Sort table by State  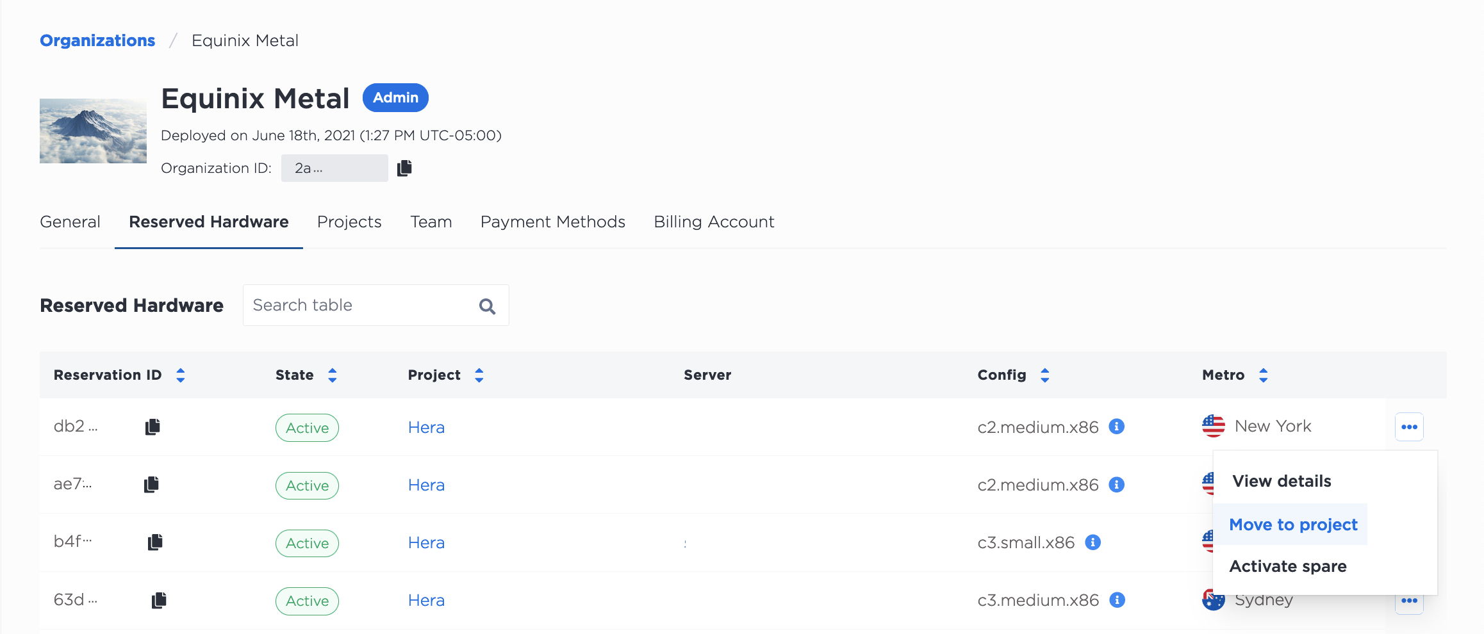pyautogui.click(x=333, y=375)
